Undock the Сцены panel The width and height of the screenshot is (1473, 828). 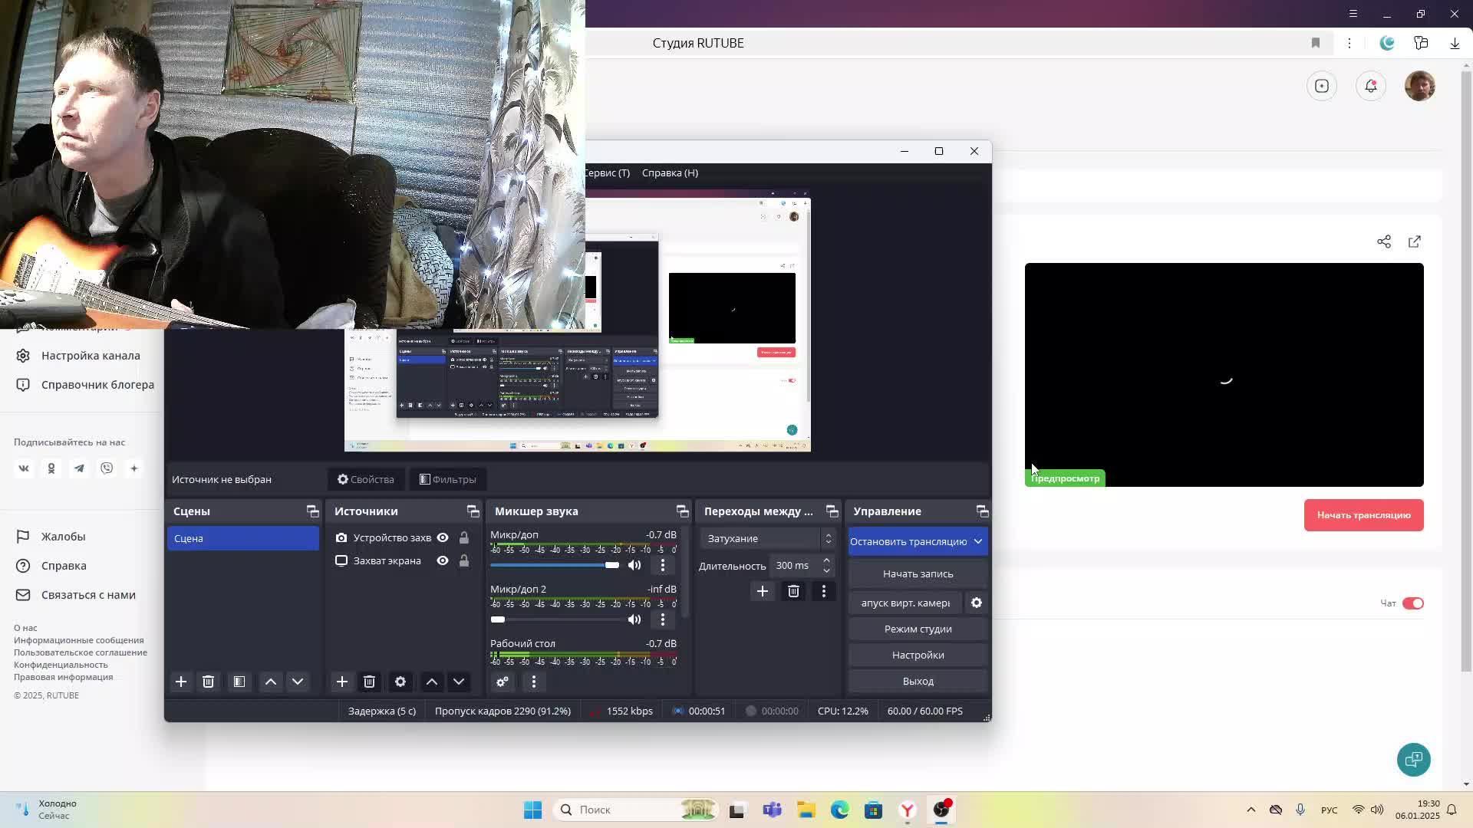tap(312, 511)
